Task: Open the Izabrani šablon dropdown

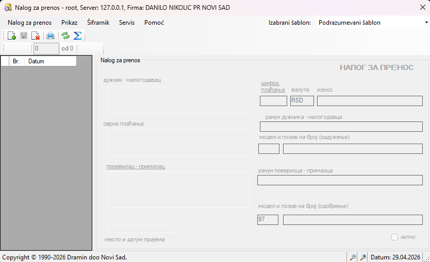Action: 426,23
